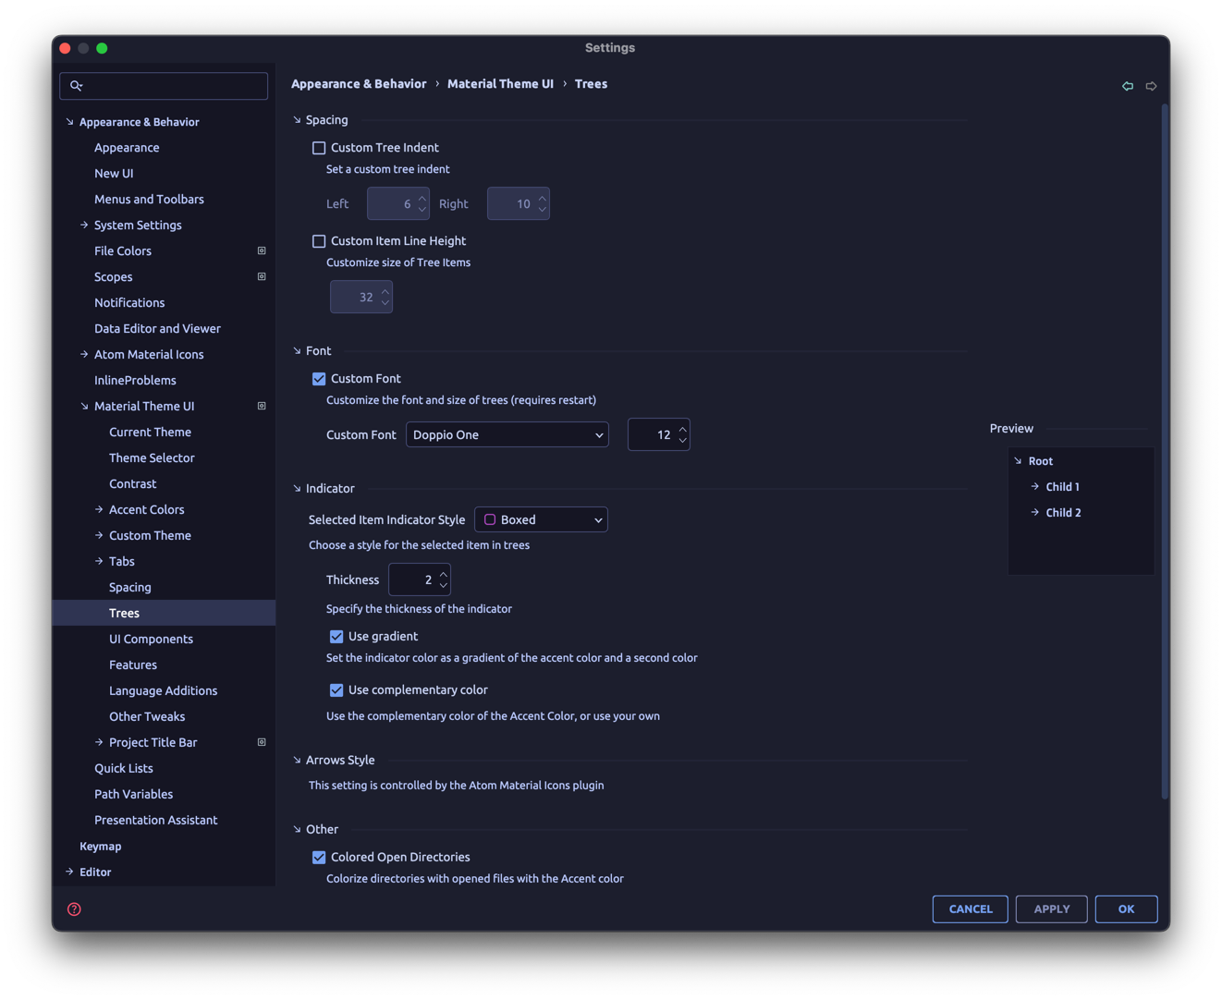Collapse the Indicator section

pyautogui.click(x=297, y=488)
